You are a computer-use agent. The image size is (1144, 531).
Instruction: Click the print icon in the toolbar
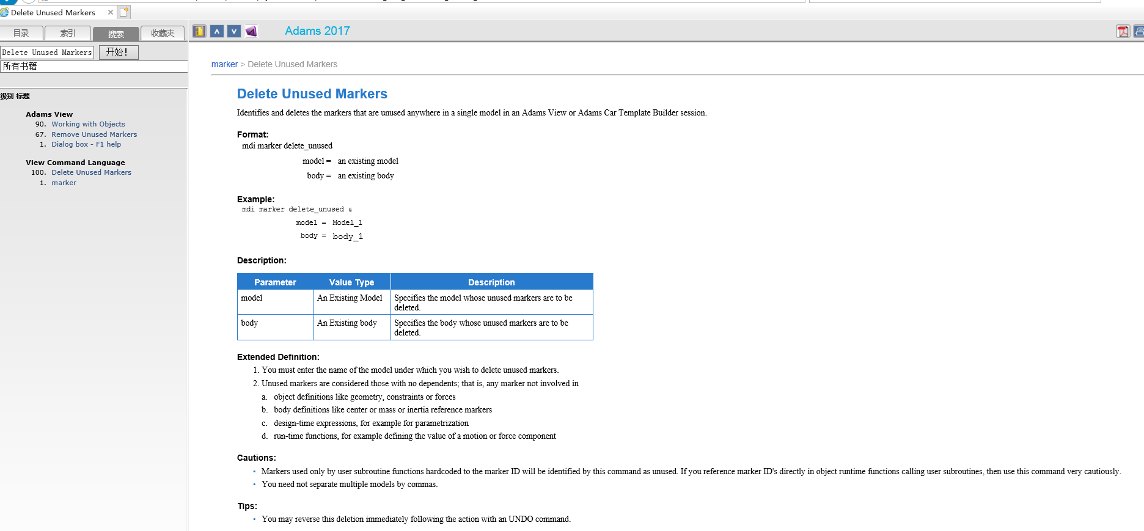1139,31
